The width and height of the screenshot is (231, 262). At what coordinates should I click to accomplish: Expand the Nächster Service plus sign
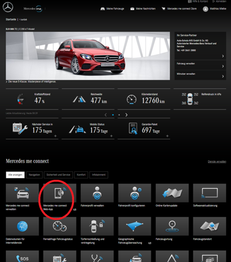[56, 136]
